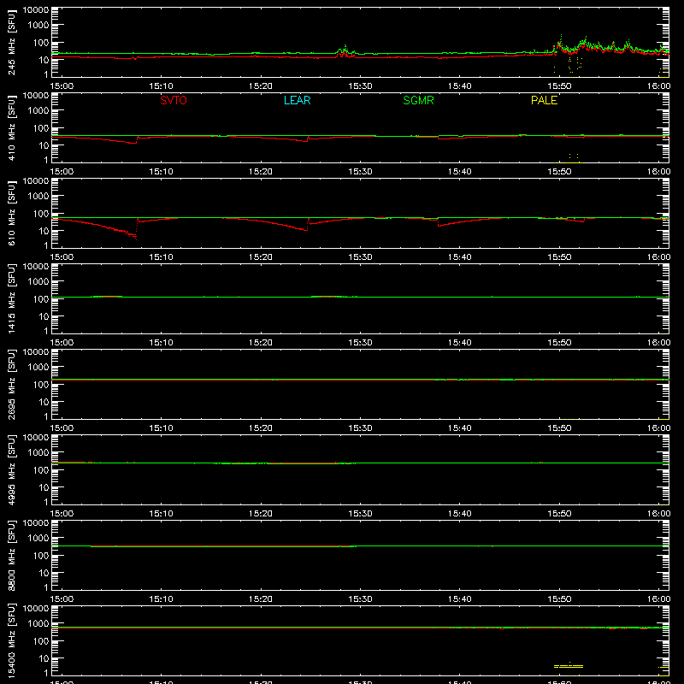Image resolution: width=684 pixels, height=684 pixels.
Task: Select the 410 MHz [SFU] axis title
Action: click(12, 127)
